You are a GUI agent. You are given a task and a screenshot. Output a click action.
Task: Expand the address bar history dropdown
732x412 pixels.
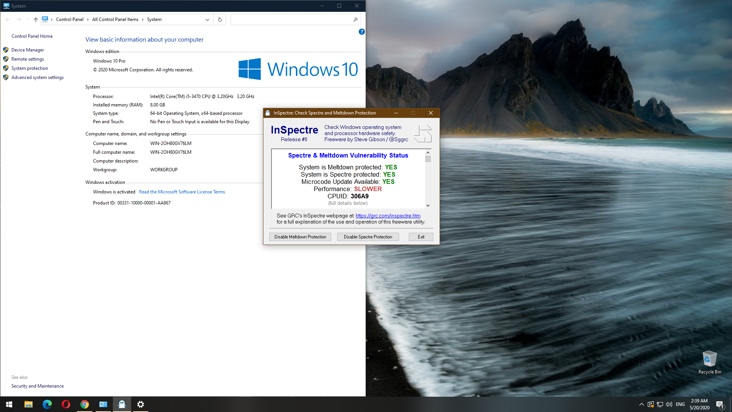tap(207, 19)
